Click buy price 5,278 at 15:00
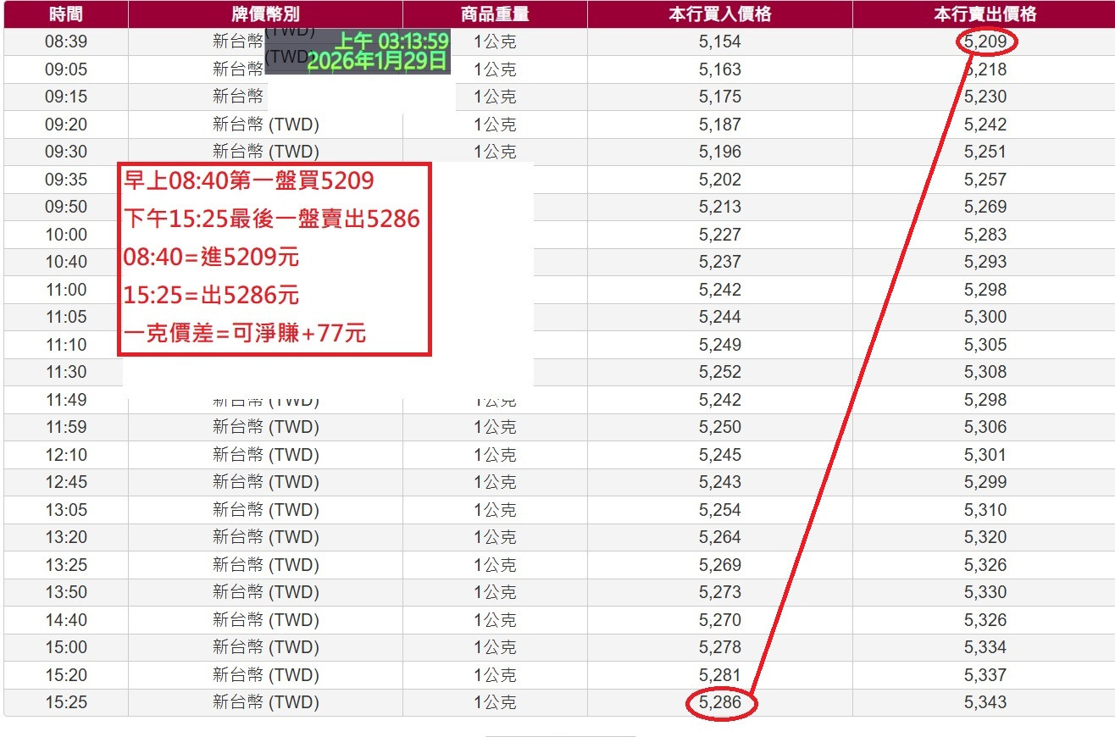The height and width of the screenshot is (737, 1115). [720, 647]
